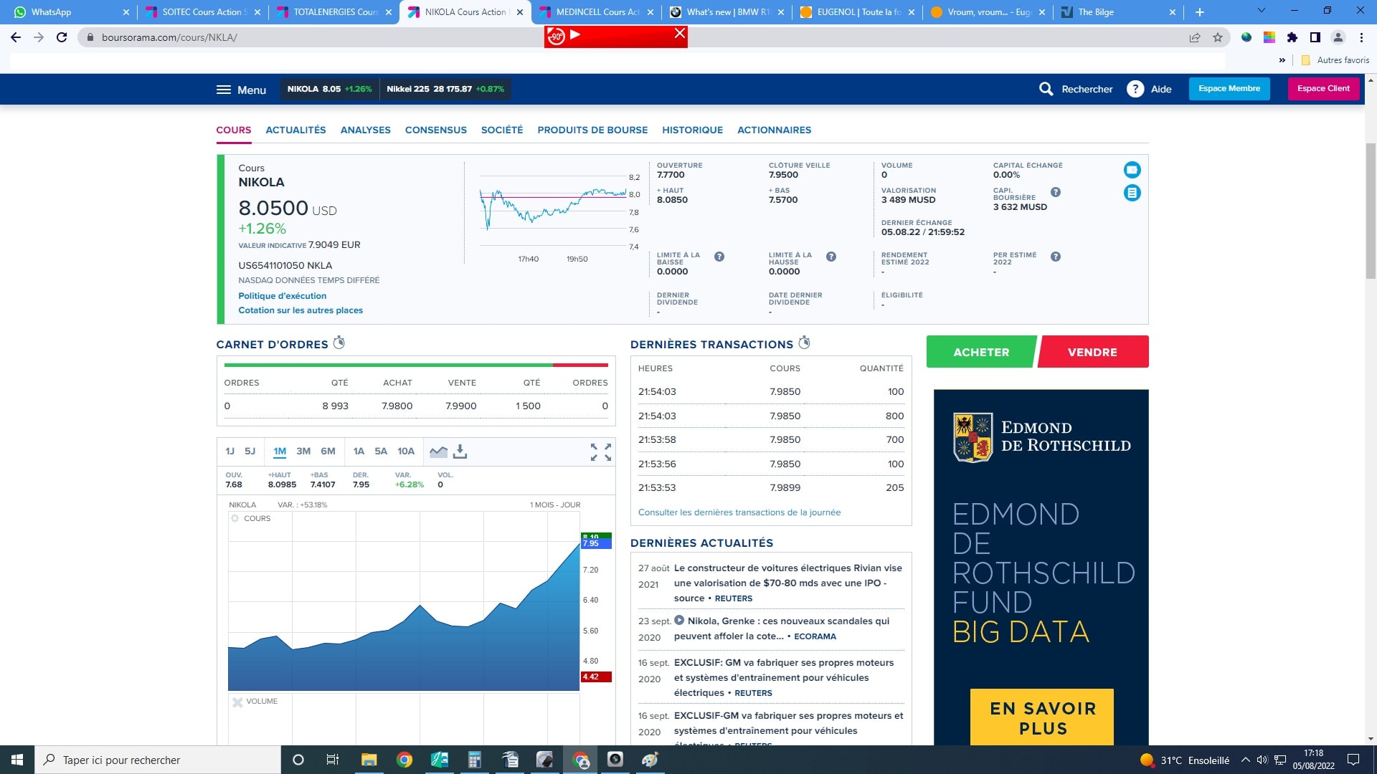Click the chart download icon
Image resolution: width=1377 pixels, height=774 pixels.
pyautogui.click(x=460, y=451)
